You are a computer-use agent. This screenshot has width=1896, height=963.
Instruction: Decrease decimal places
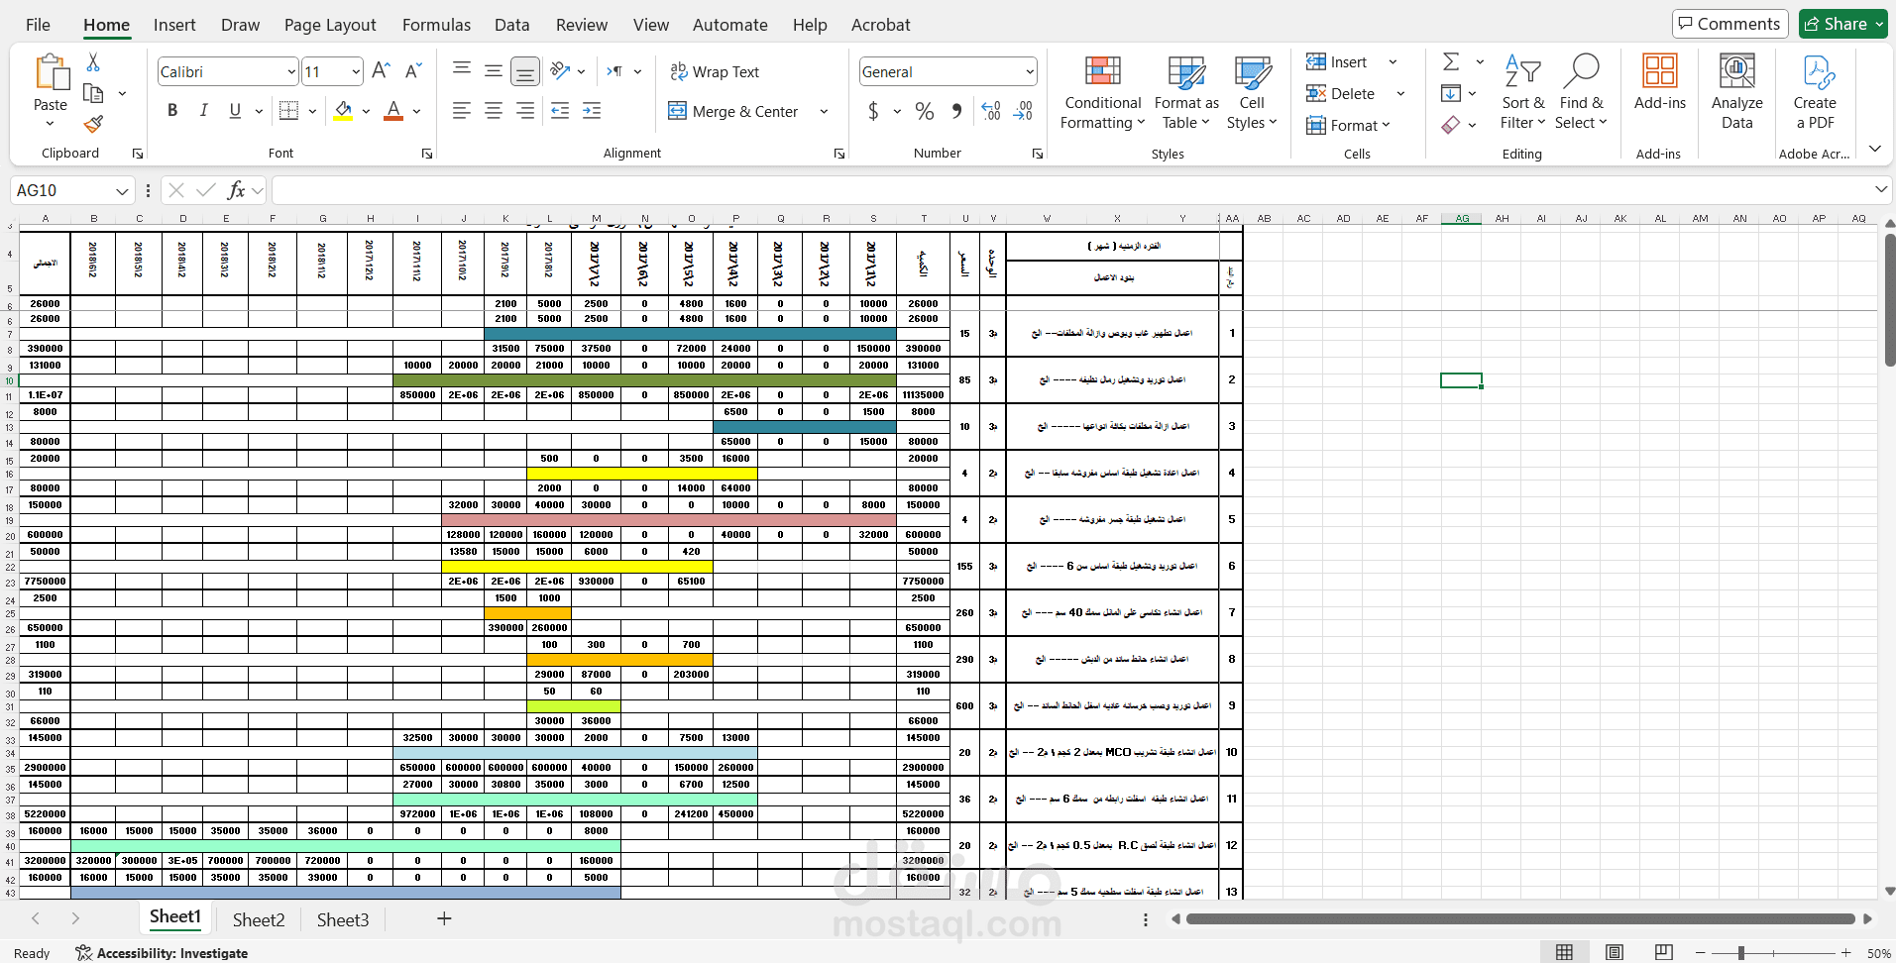(x=1023, y=111)
